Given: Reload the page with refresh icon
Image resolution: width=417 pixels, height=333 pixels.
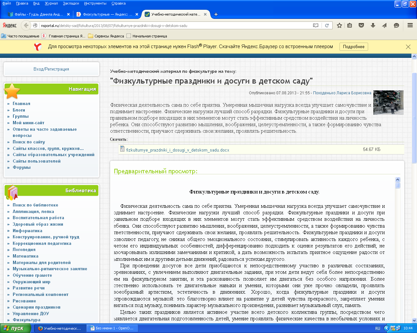Looking at the screenshot, I should point(327,25).
